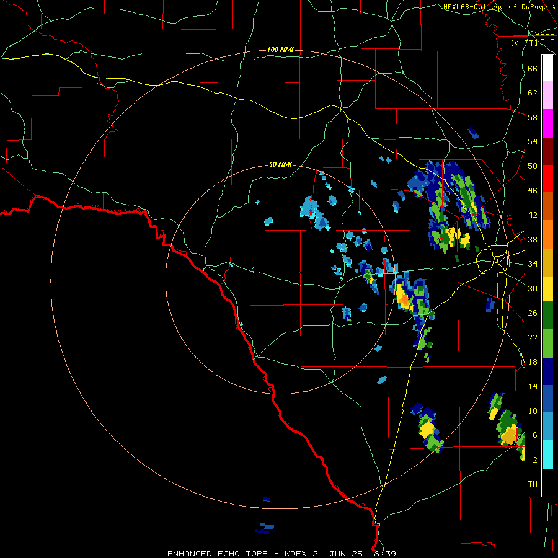Choose the 46 legend tick label
The height and width of the screenshot is (558, 558).
pos(533,191)
